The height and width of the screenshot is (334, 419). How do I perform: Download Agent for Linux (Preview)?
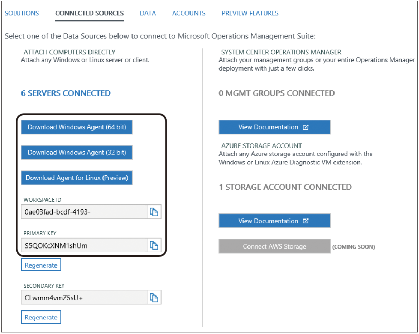[77, 178]
